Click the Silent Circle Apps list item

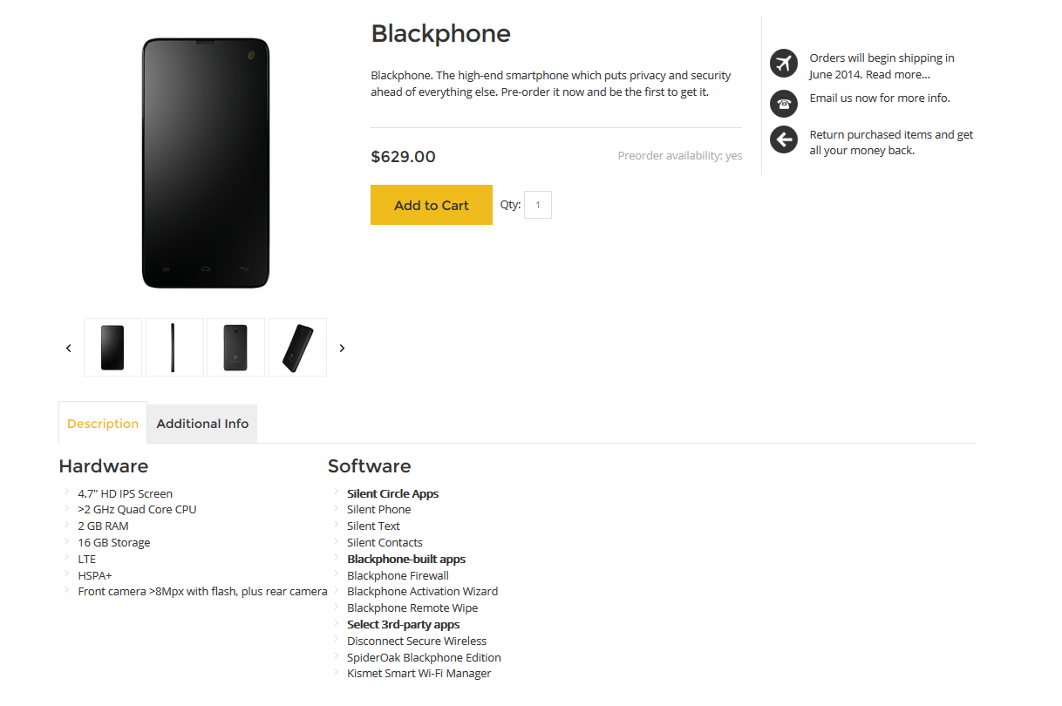[x=392, y=493]
